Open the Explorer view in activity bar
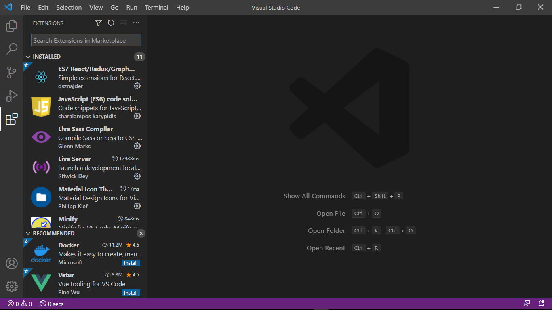The width and height of the screenshot is (552, 310). (x=12, y=26)
